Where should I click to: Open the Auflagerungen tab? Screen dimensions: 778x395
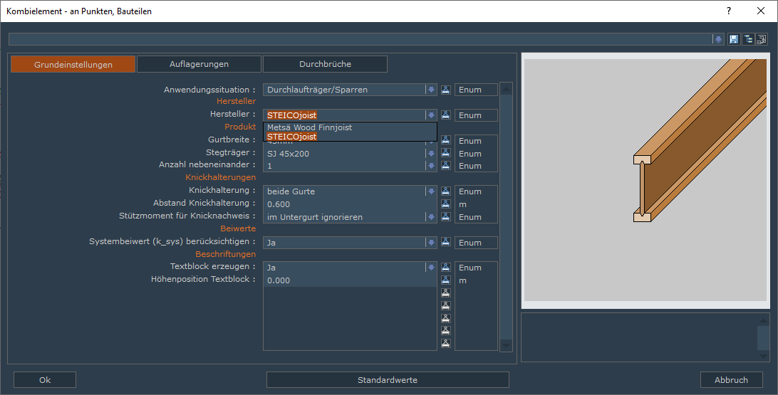[199, 64]
